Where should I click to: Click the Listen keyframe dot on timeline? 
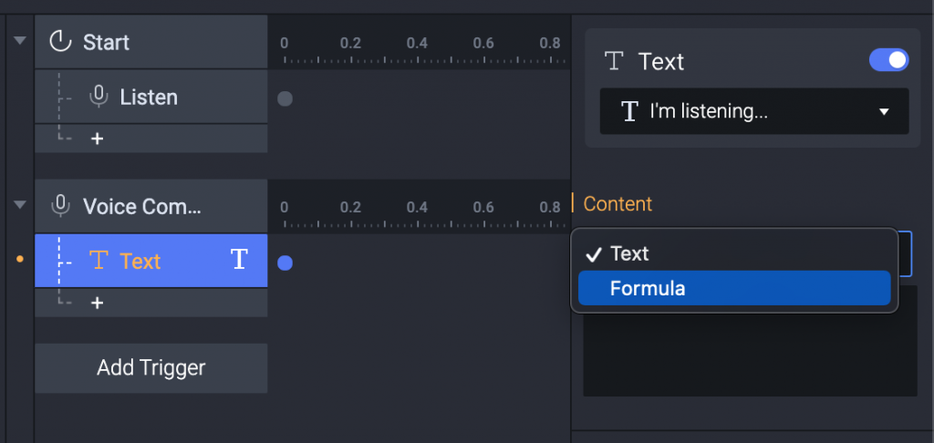tap(285, 98)
